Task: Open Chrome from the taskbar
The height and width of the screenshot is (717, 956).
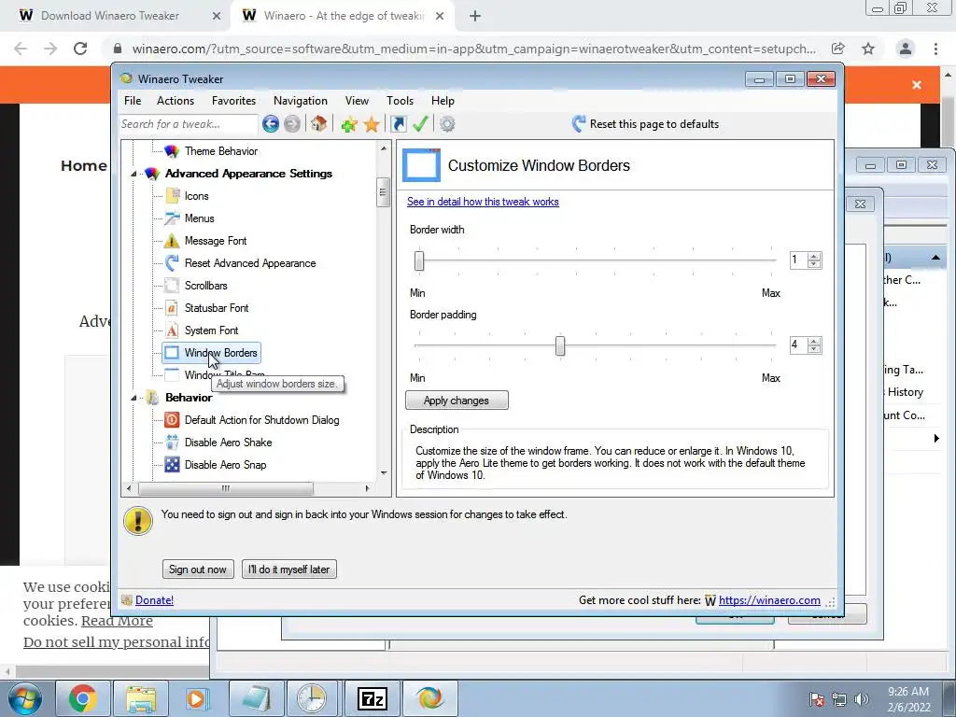Action: click(83, 698)
